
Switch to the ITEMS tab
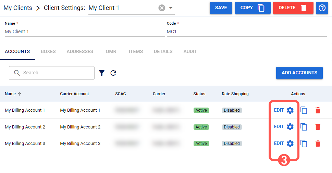136,51
